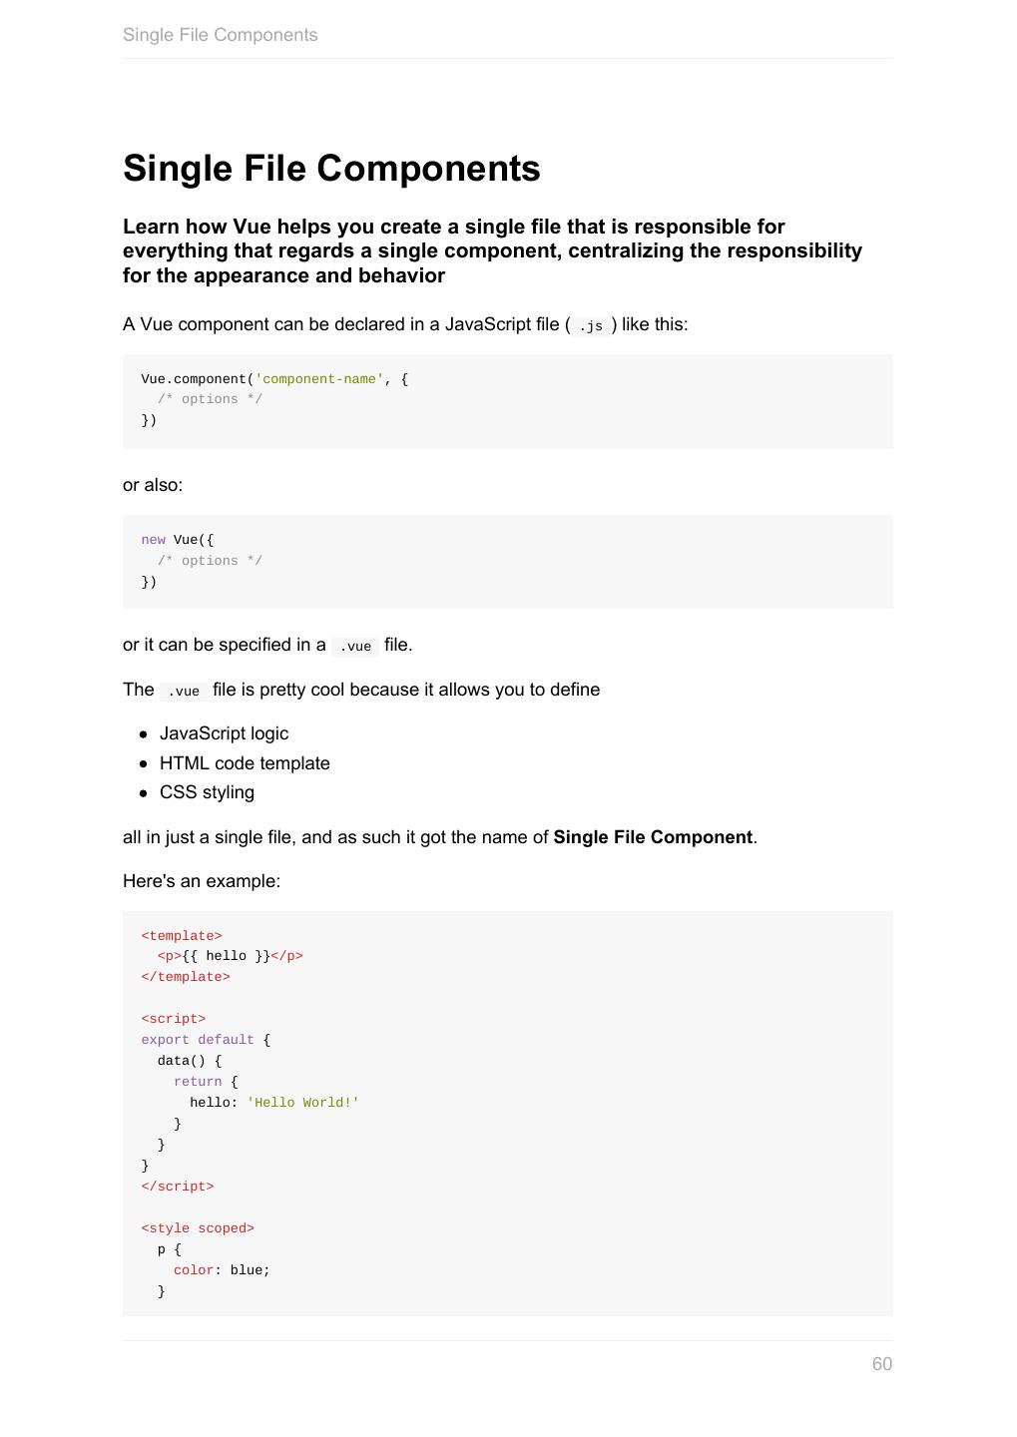The width and height of the screenshot is (1017, 1437).
Task: Click the opening <template> tag in code
Action: click(182, 936)
